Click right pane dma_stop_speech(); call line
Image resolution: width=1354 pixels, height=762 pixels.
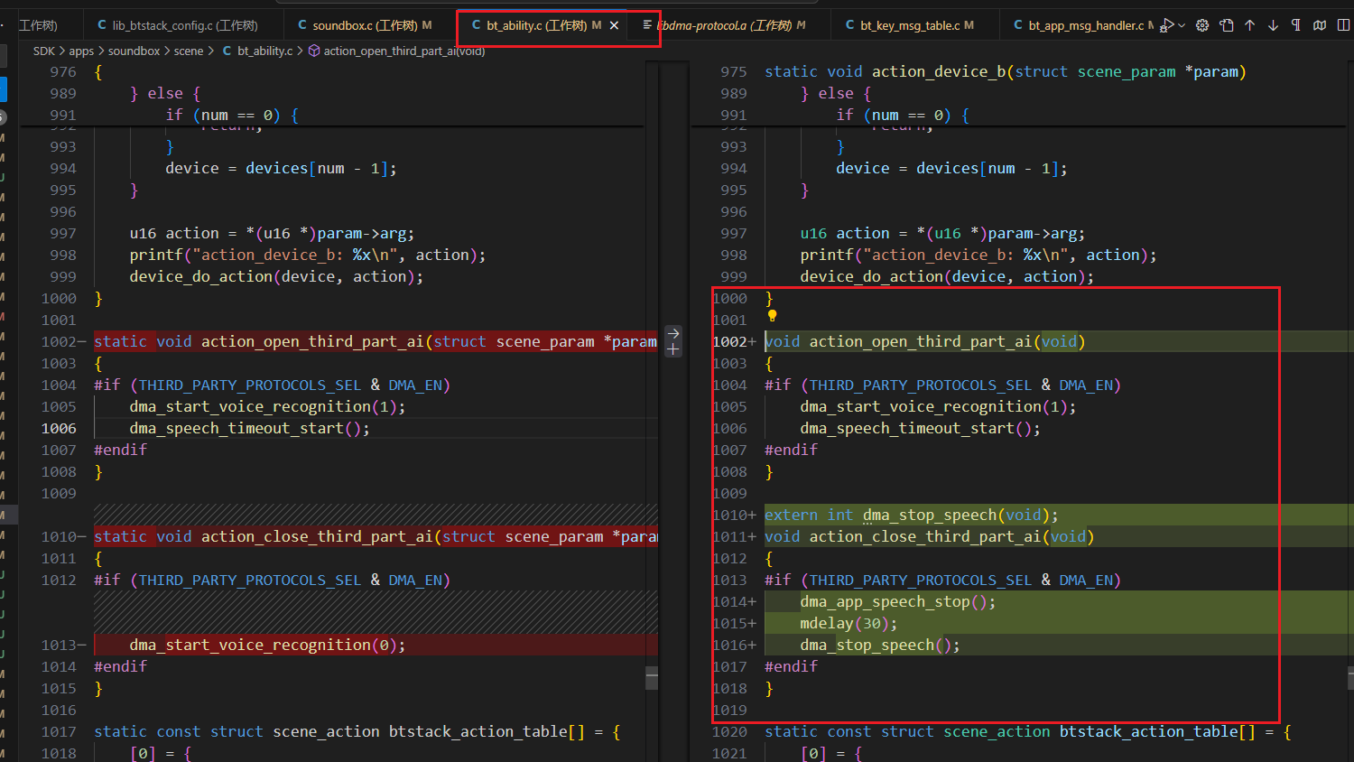879,645
